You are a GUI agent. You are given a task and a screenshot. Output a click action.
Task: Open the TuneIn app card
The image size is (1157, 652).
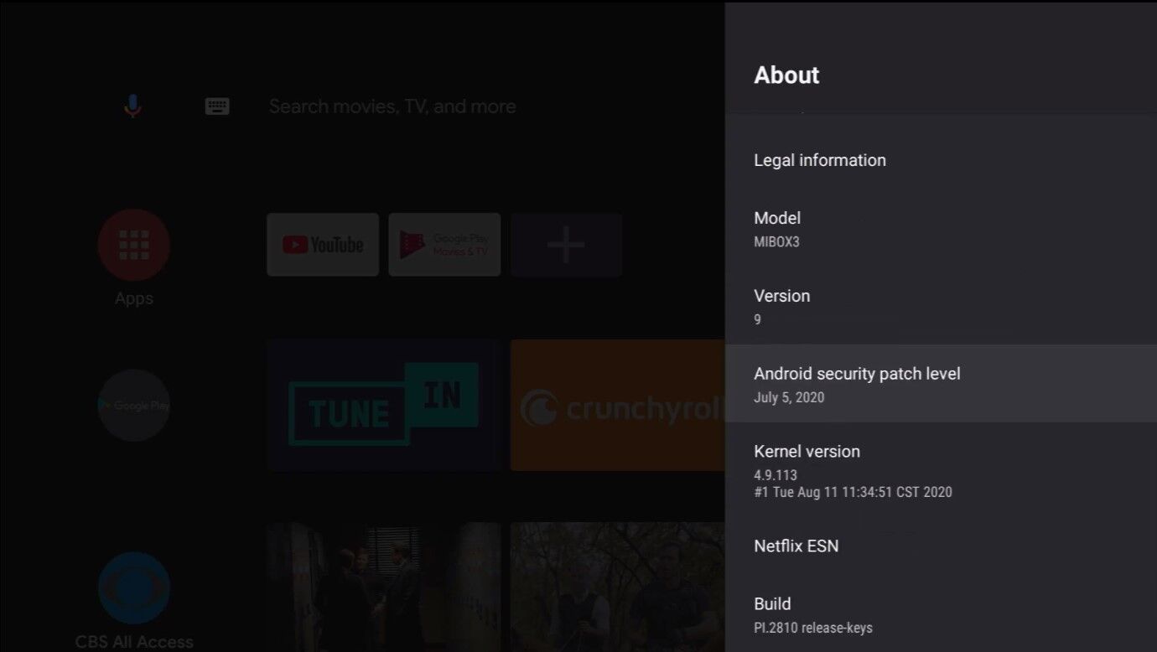pyautogui.click(x=384, y=405)
